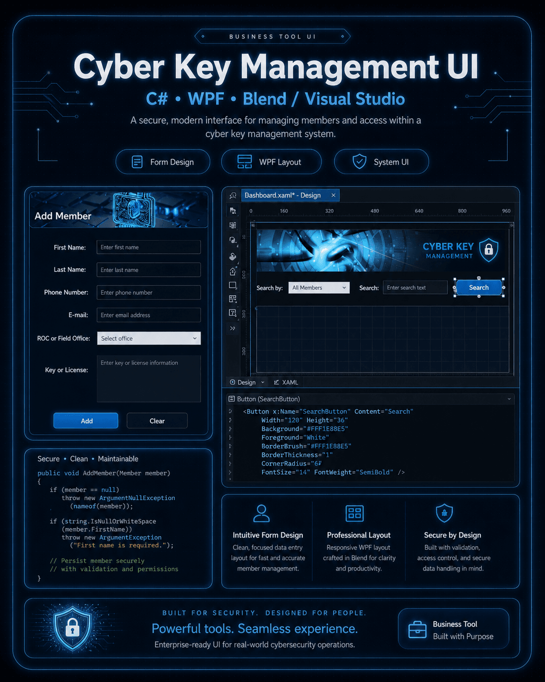
Task: Click the FontWeight="SemiBold" attribute text
Action: click(x=354, y=472)
